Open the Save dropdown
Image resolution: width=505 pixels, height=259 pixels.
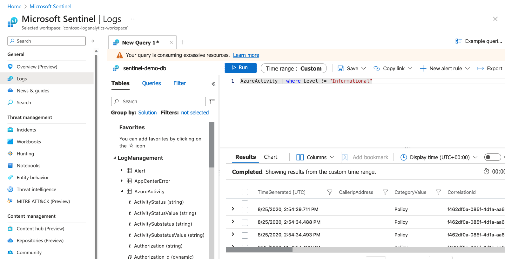pyautogui.click(x=364, y=68)
